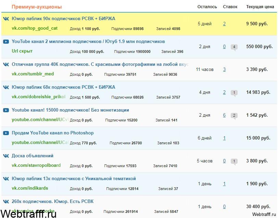Visit vk.com/tumblr_med link

33,74
